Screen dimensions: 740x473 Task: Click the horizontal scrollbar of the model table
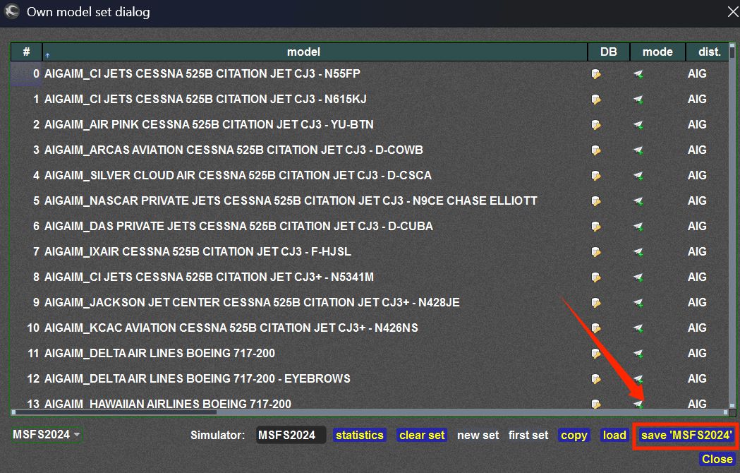(370, 412)
